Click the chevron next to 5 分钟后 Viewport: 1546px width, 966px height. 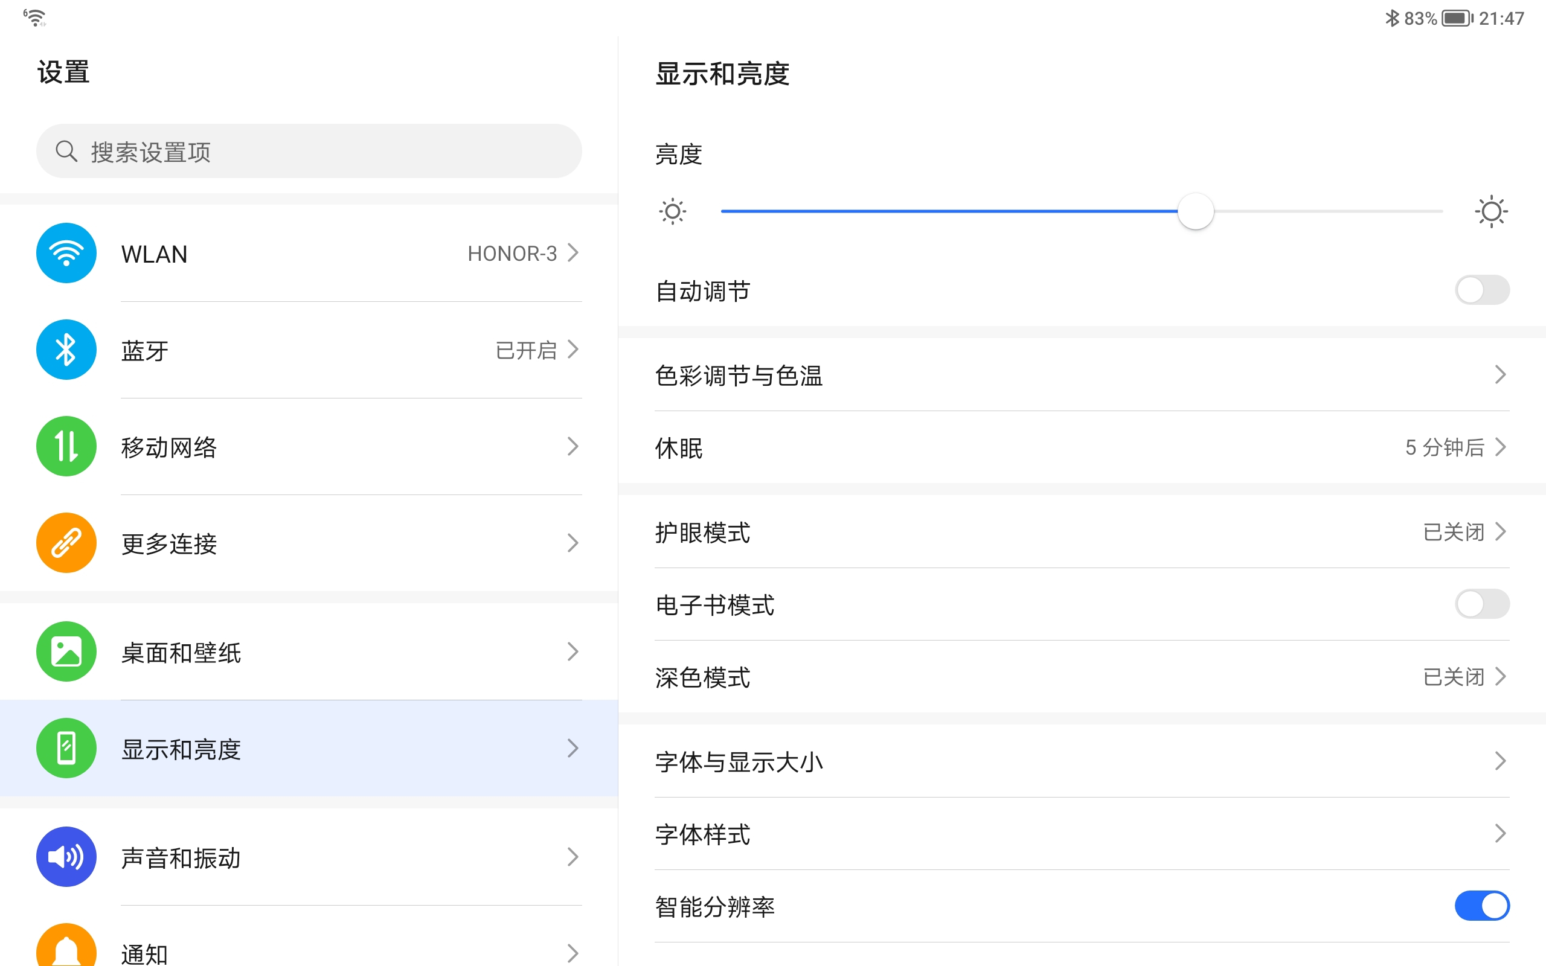[x=1500, y=447]
